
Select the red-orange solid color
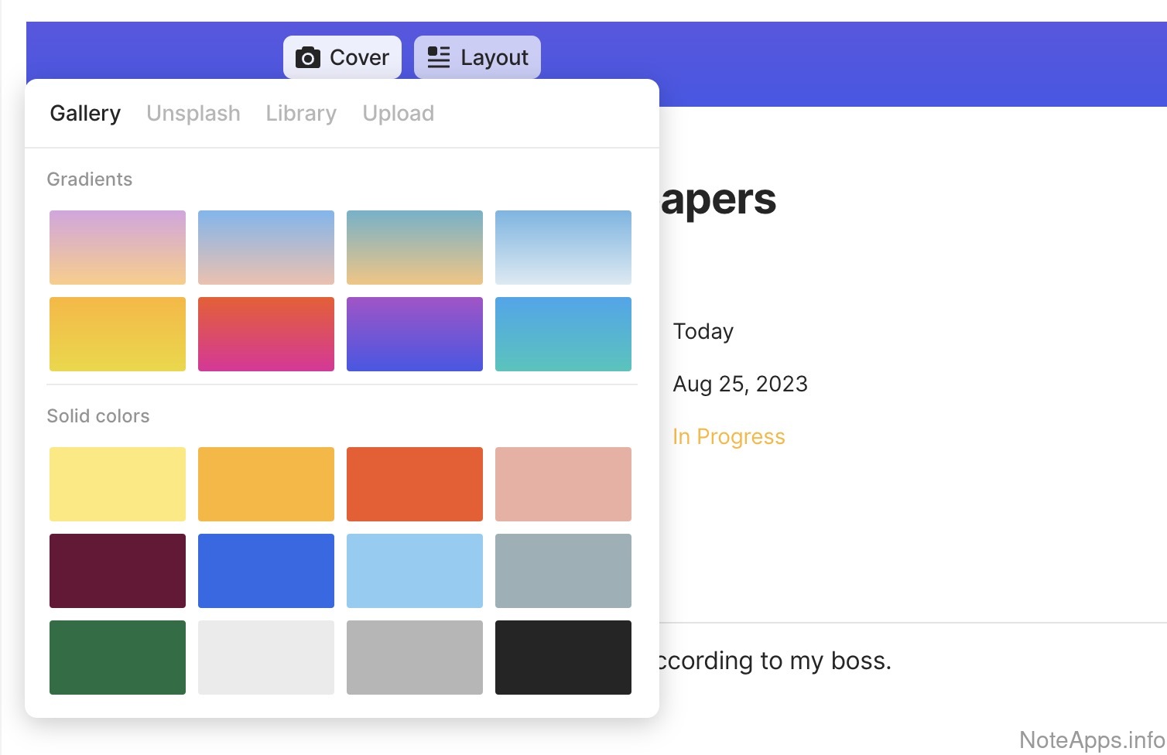pos(415,484)
